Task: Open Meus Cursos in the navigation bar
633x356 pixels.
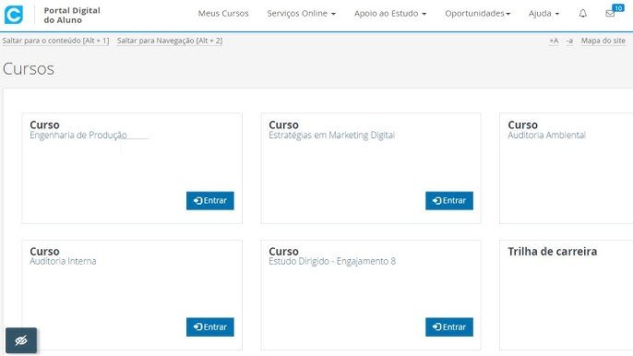Action: coord(223,13)
